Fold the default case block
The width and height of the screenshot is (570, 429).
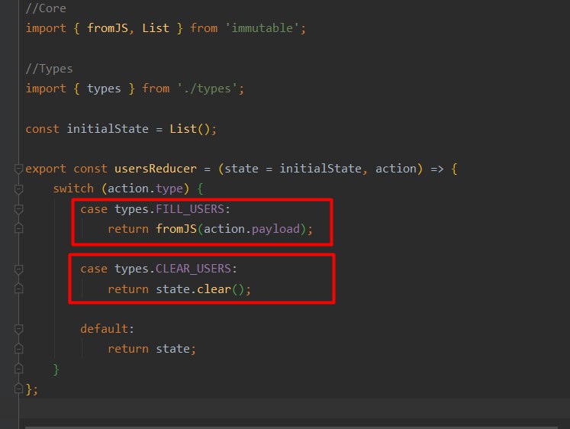pos(18,329)
